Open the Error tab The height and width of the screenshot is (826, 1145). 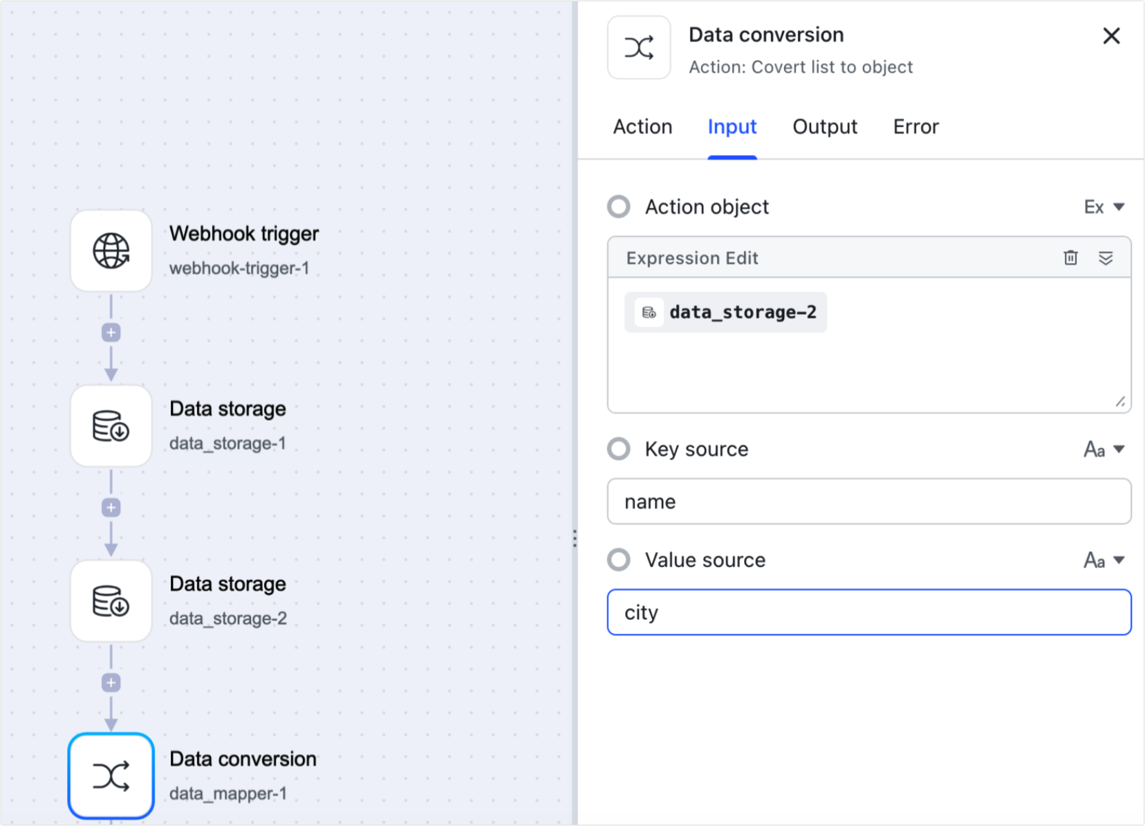(x=915, y=127)
